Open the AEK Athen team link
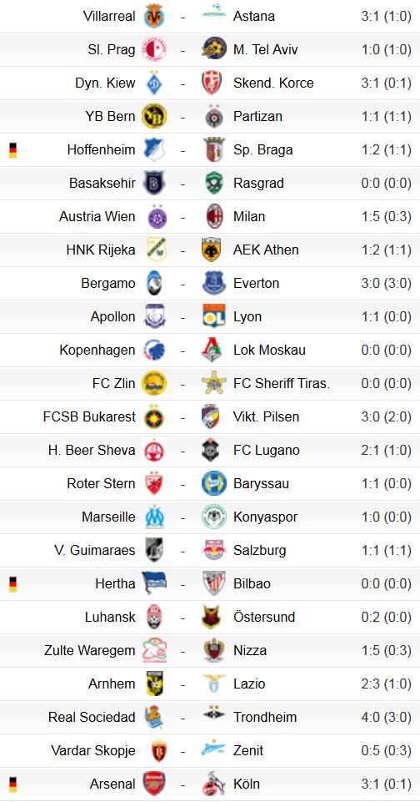Screen dimensions: 420x802 (266, 250)
